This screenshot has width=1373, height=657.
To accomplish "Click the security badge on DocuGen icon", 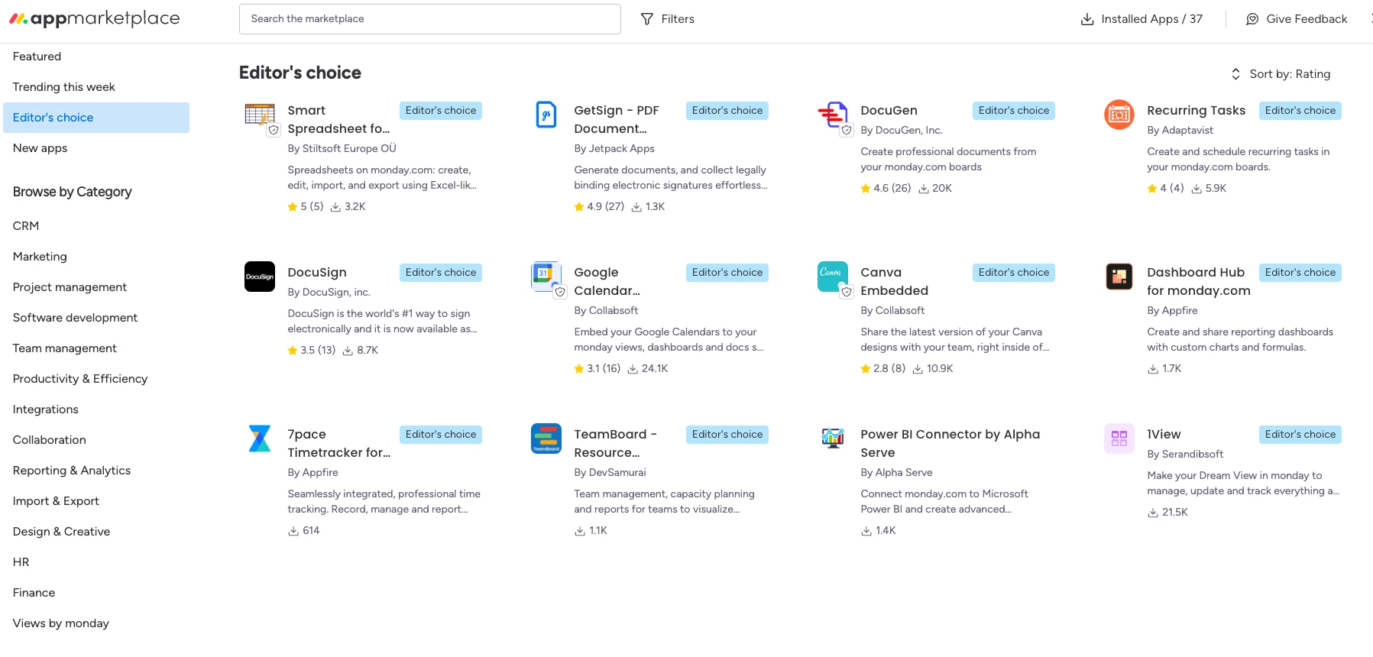I will [847, 130].
